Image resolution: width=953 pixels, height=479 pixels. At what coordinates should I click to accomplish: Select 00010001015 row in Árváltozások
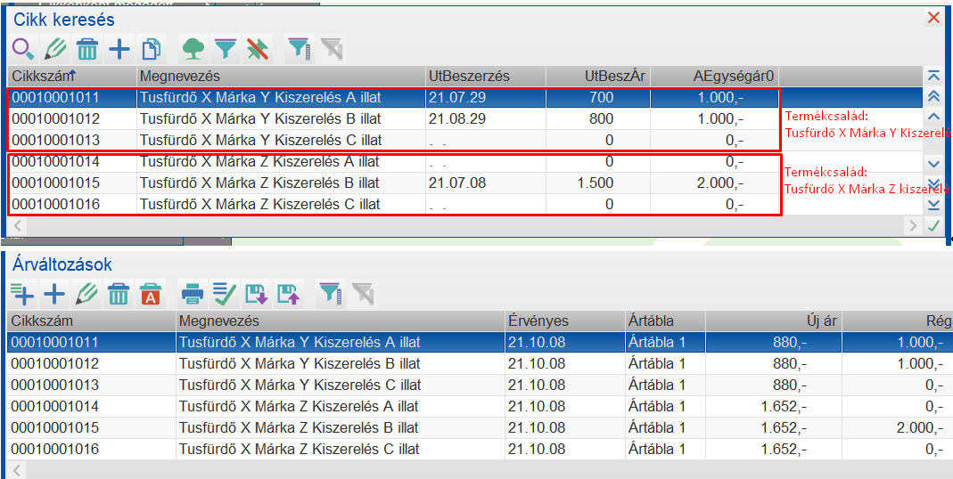coord(481,428)
